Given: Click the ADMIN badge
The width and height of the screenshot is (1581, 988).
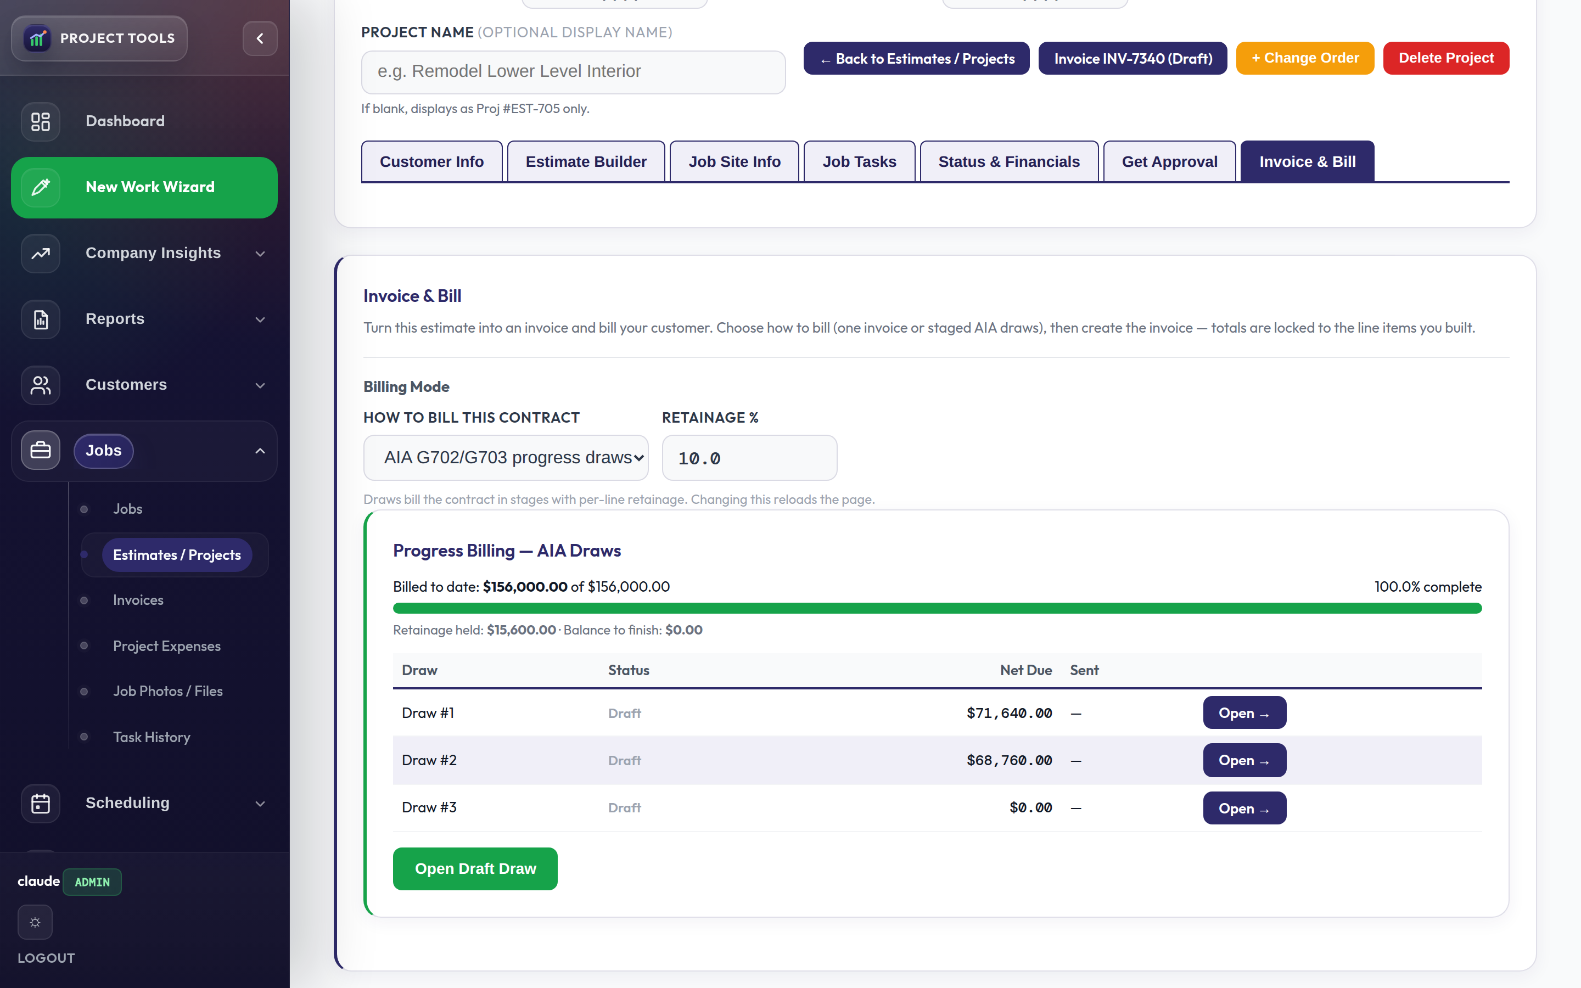Looking at the screenshot, I should point(92,882).
